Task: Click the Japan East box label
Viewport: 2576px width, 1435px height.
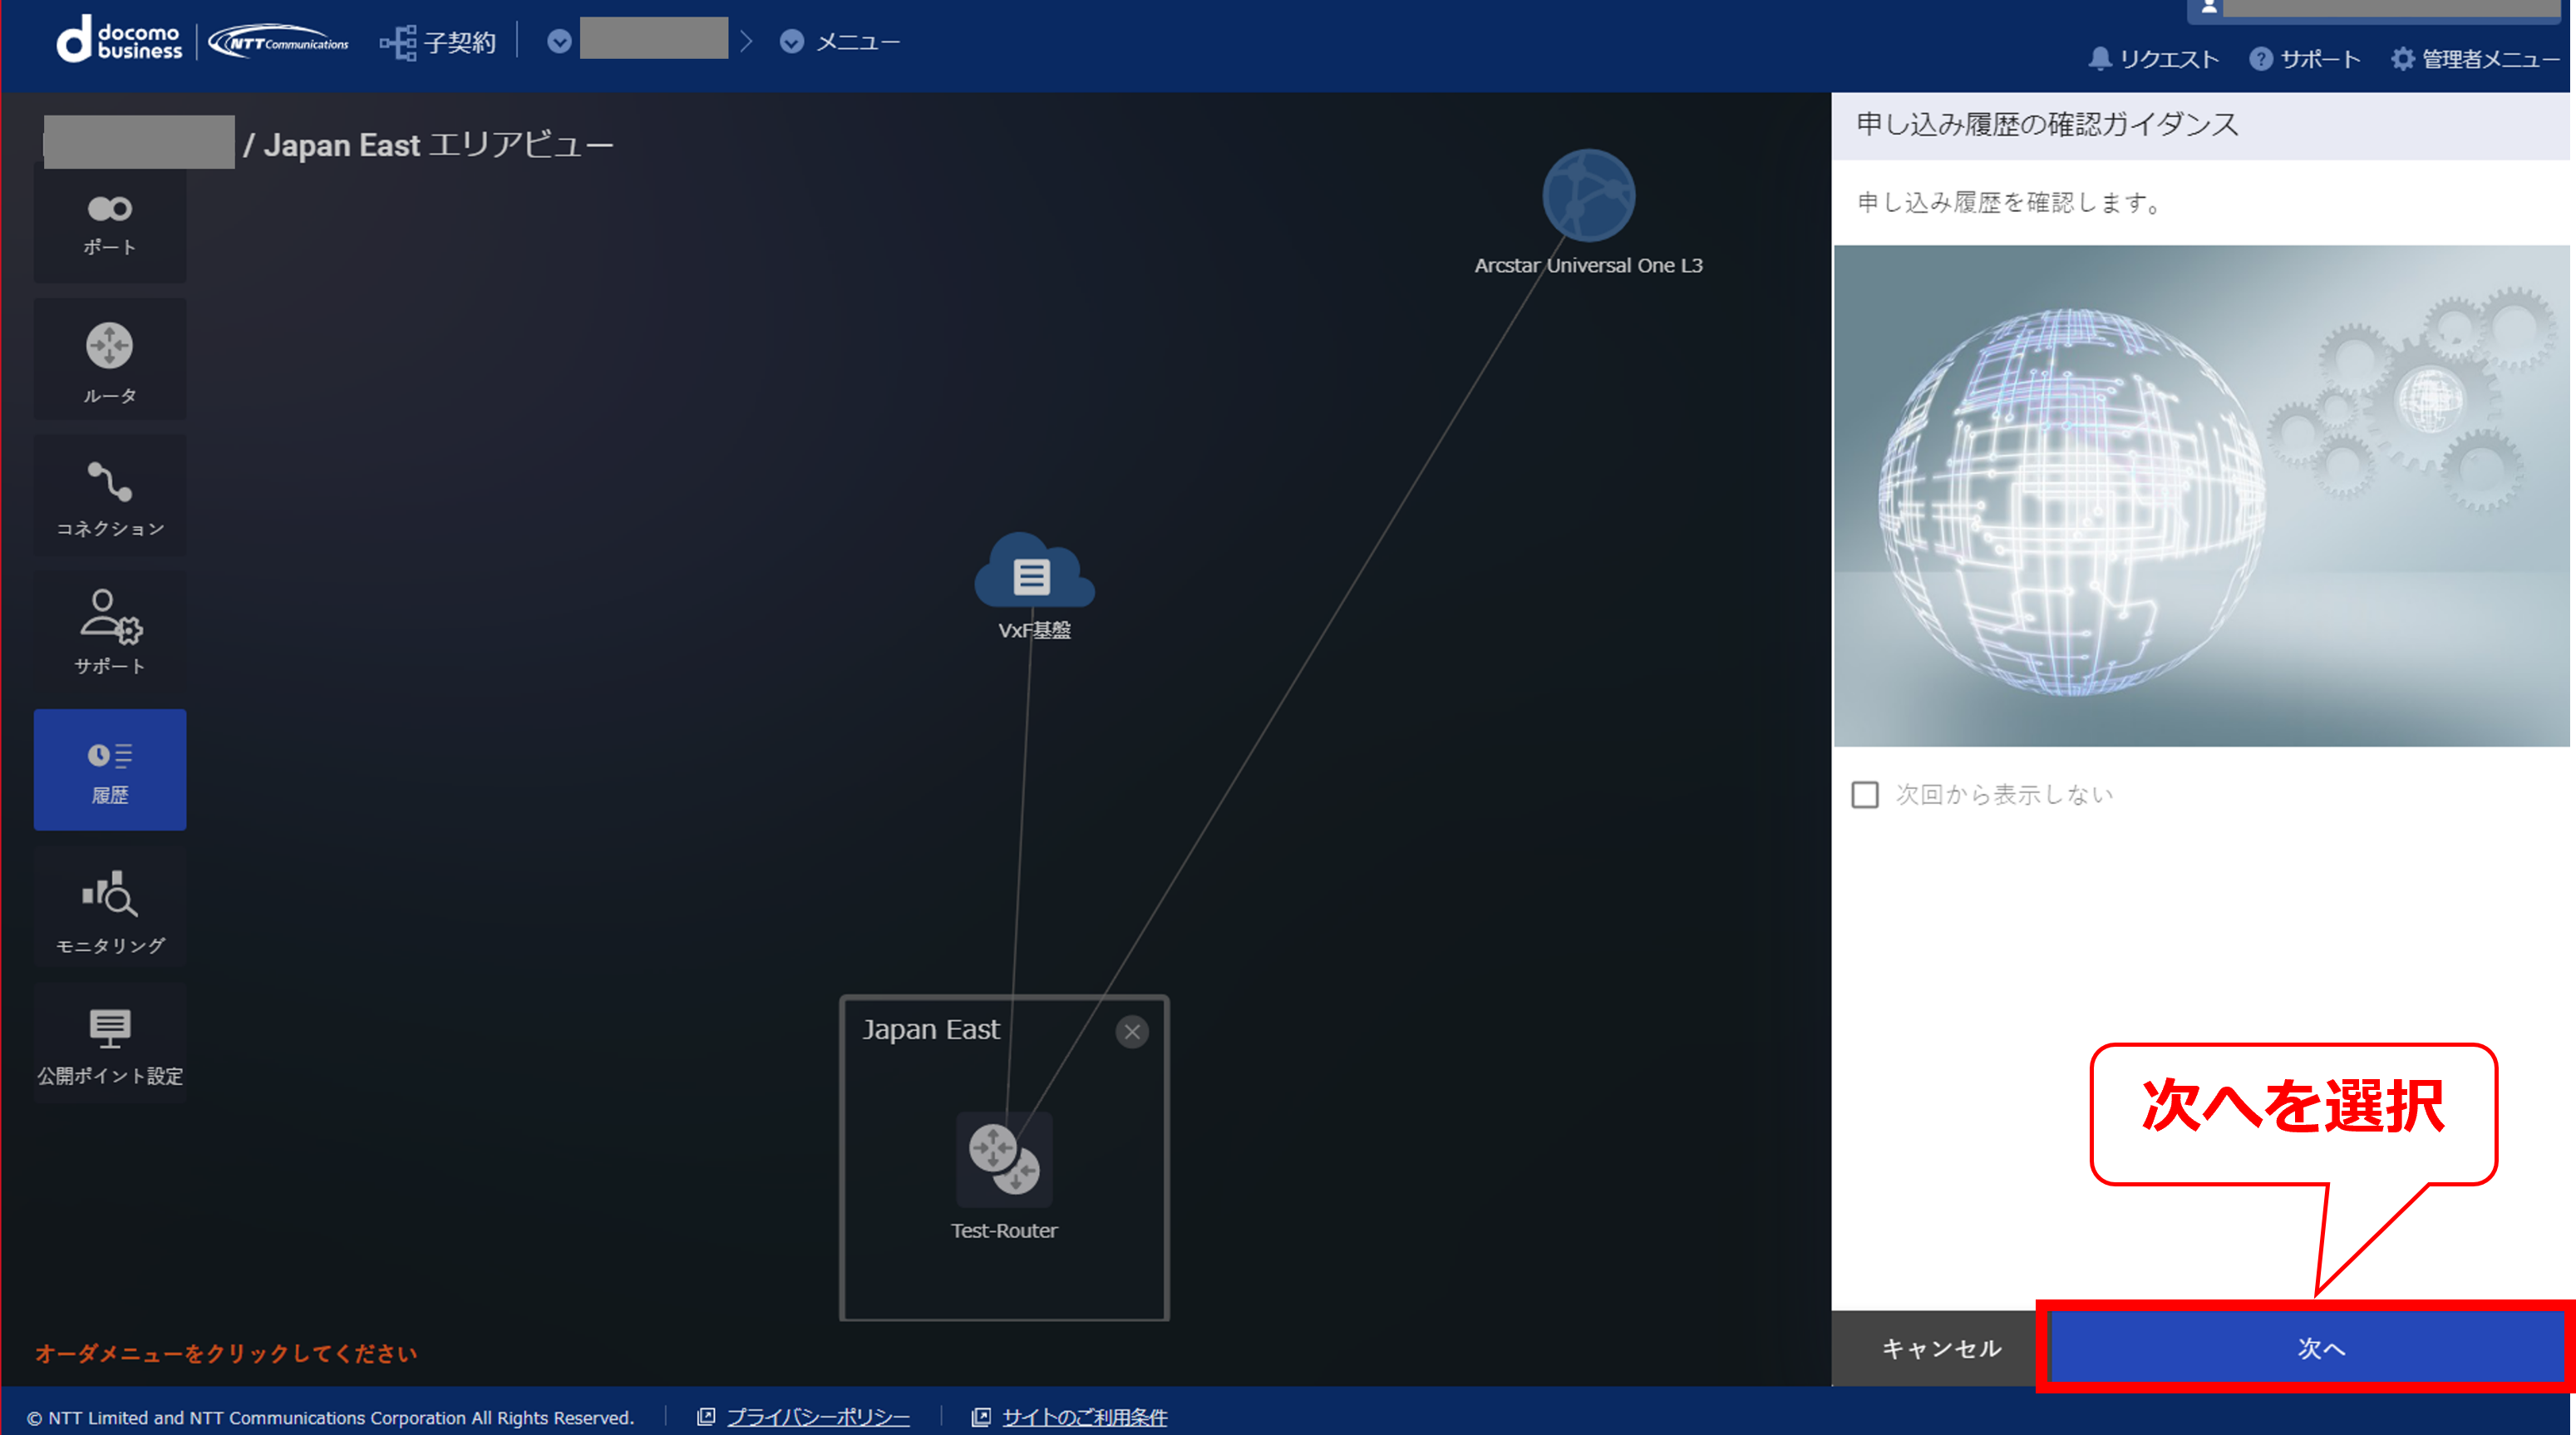Action: pyautogui.click(x=931, y=1029)
